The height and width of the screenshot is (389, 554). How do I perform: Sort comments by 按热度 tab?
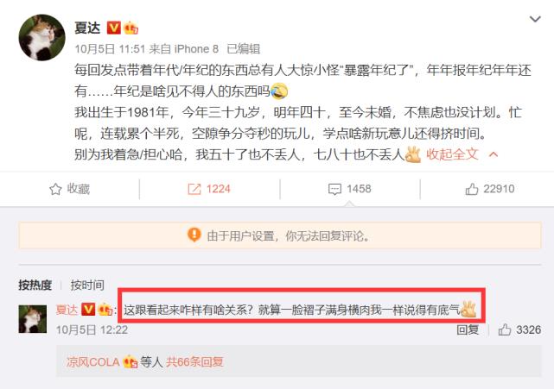tap(35, 285)
